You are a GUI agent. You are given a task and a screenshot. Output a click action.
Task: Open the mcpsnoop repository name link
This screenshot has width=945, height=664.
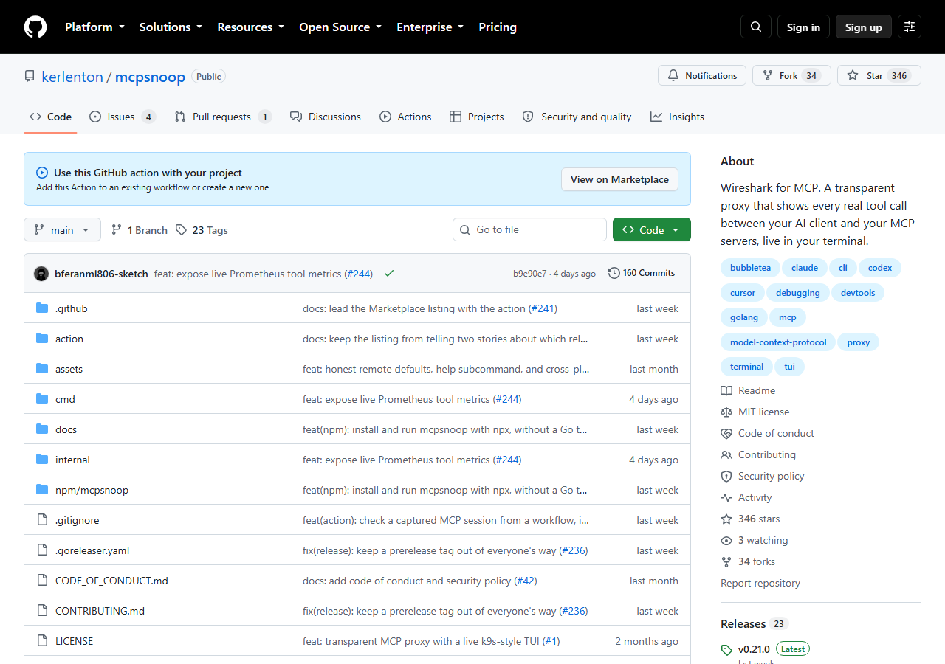(150, 77)
